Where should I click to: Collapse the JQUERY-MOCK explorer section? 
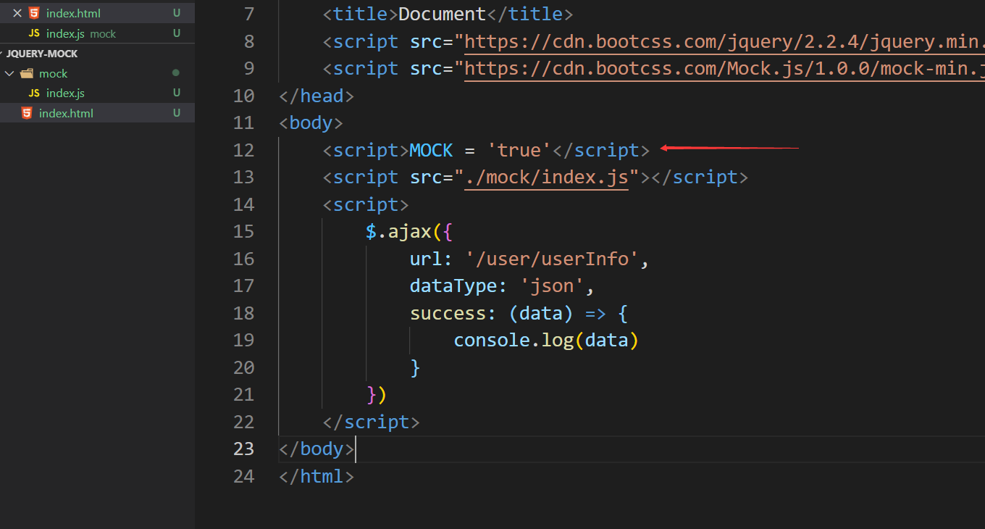pyautogui.click(x=42, y=54)
